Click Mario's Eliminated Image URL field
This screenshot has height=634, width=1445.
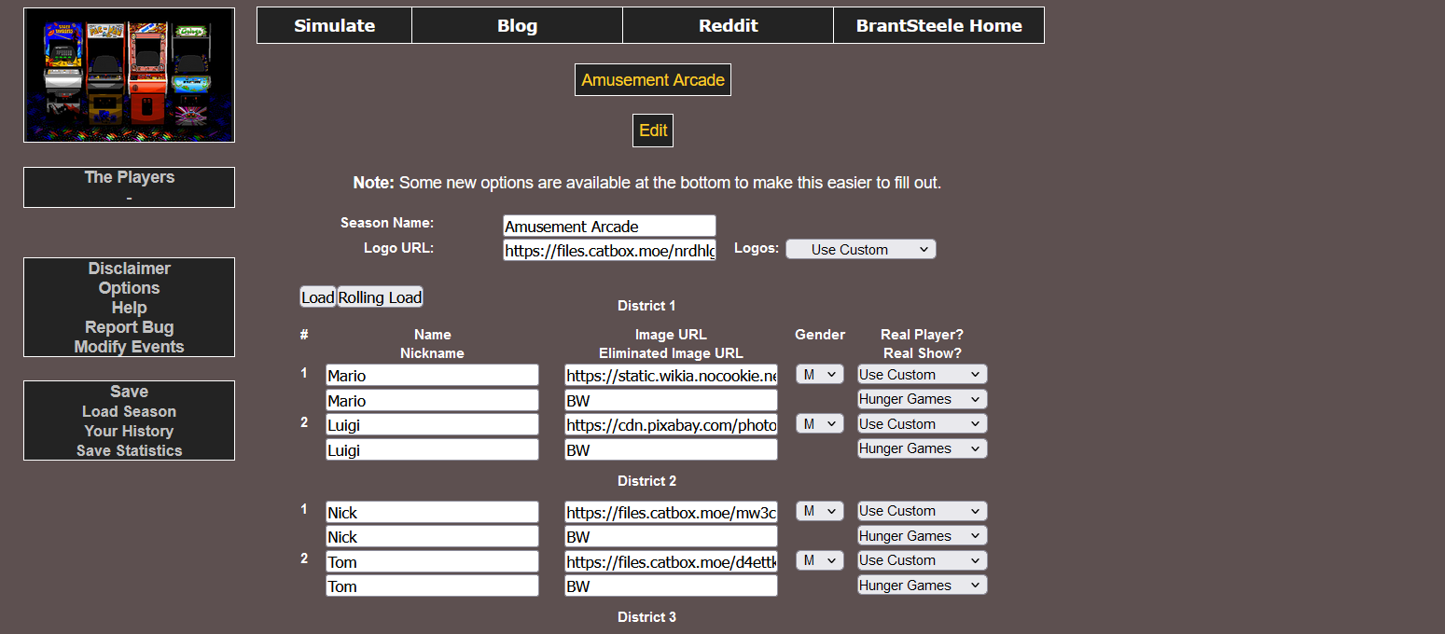(671, 400)
